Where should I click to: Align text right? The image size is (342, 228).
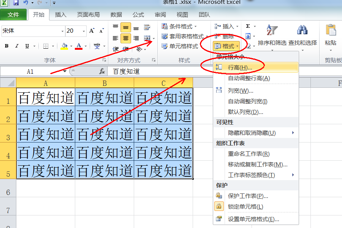coord(136,38)
